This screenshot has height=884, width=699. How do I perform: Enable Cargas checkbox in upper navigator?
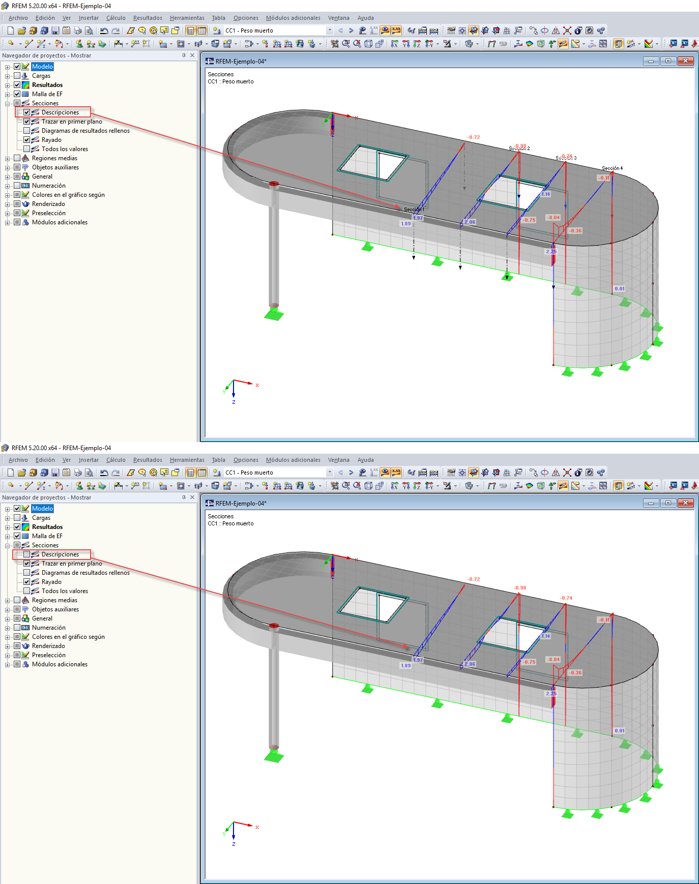coord(17,76)
